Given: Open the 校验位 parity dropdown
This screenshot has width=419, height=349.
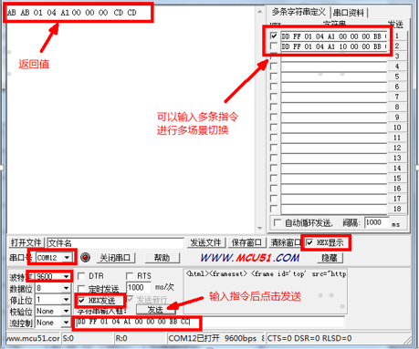Looking at the screenshot, I should click(x=66, y=311).
